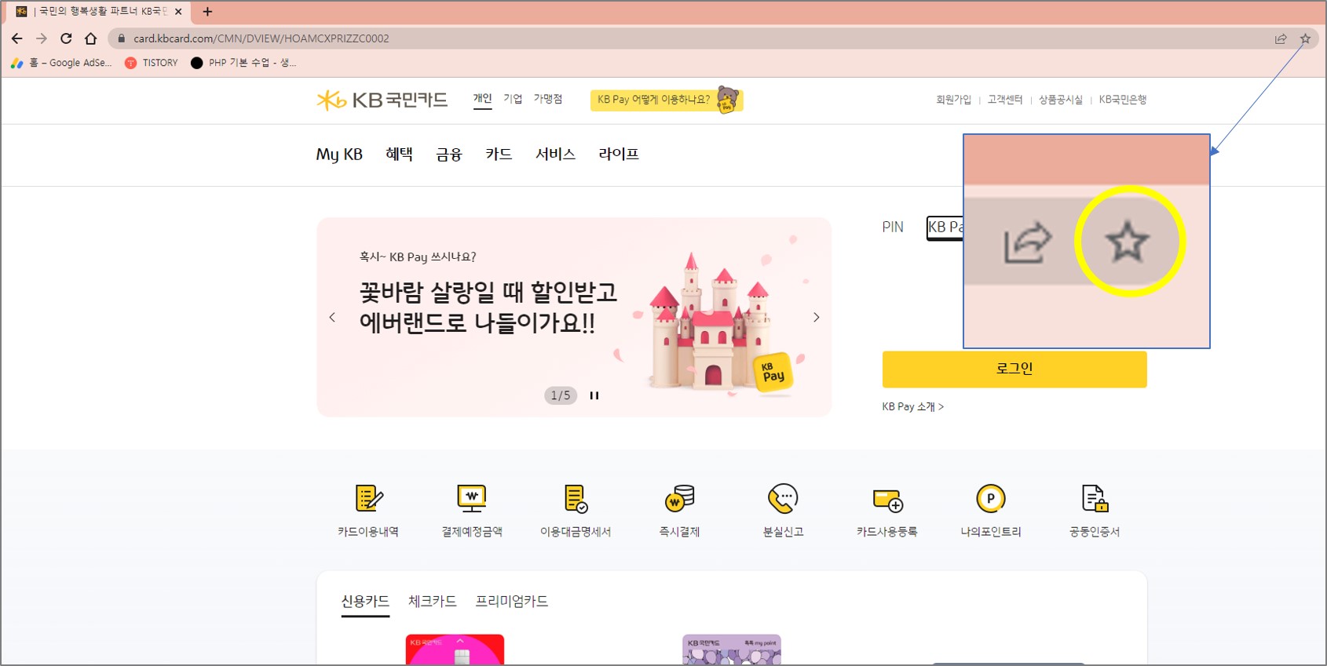Show previous banner slide

click(x=332, y=318)
